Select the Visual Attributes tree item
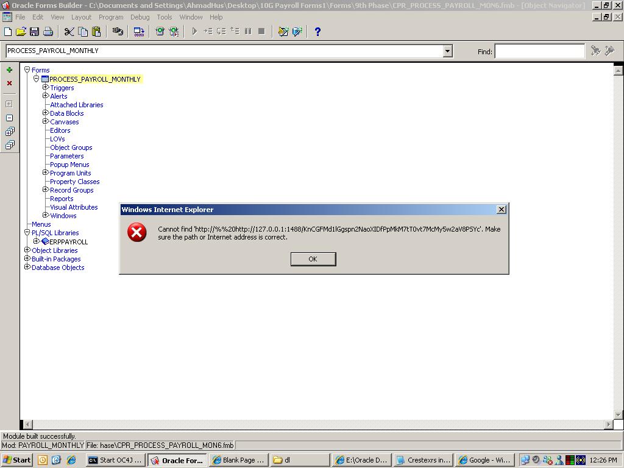The image size is (624, 468). [74, 207]
